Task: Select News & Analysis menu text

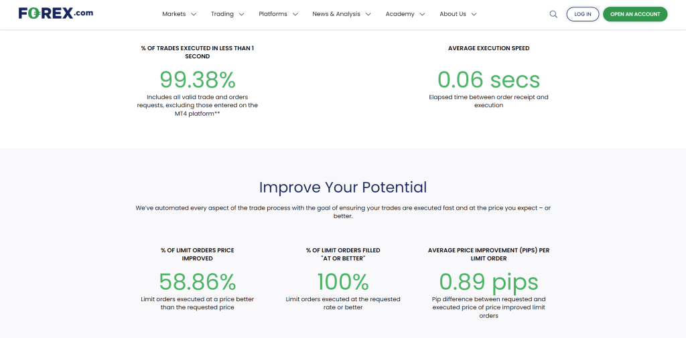Action: click(x=336, y=14)
